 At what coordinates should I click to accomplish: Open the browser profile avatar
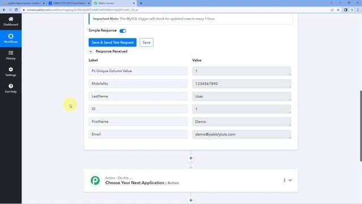click(352, 10)
